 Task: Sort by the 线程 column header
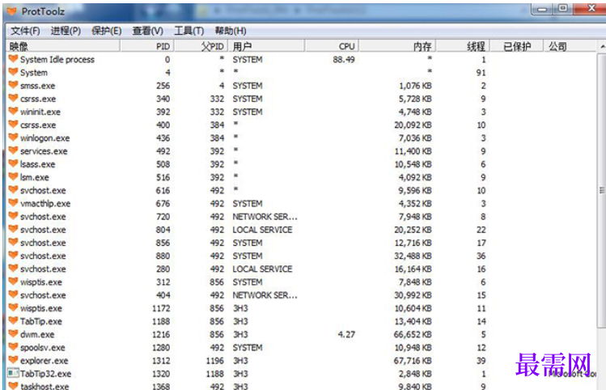click(463, 46)
